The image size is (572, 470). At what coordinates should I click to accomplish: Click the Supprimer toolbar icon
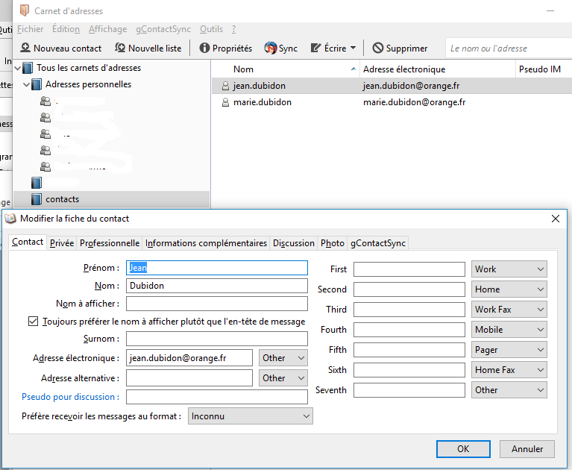coord(378,48)
